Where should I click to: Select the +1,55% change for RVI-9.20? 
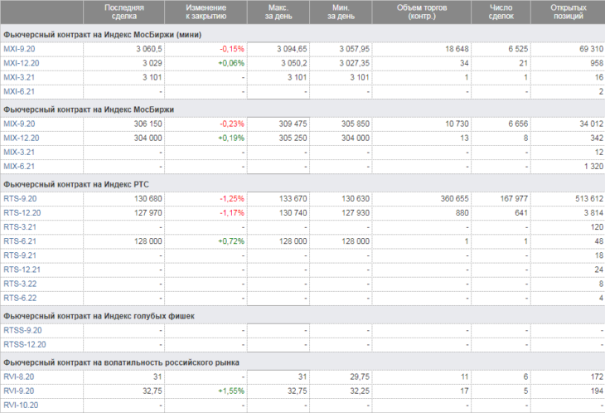click(231, 391)
